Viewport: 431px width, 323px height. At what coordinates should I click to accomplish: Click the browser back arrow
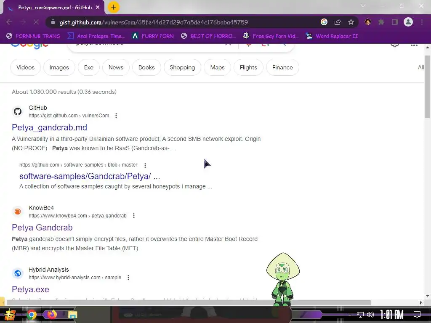[x=9, y=22]
